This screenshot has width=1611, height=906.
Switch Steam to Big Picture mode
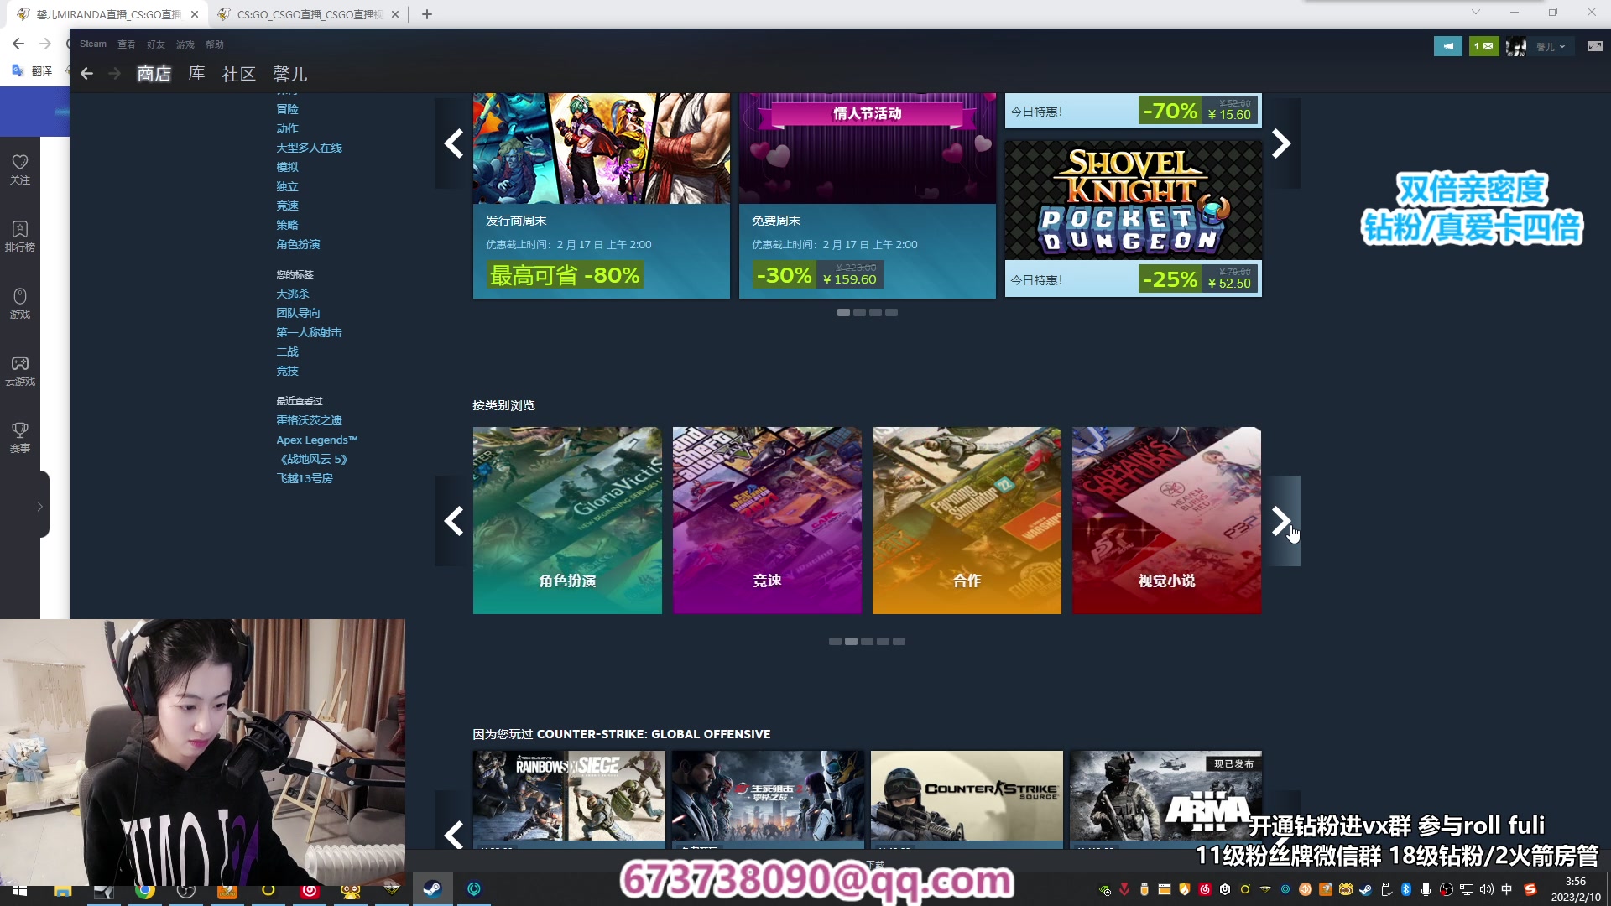(1594, 46)
